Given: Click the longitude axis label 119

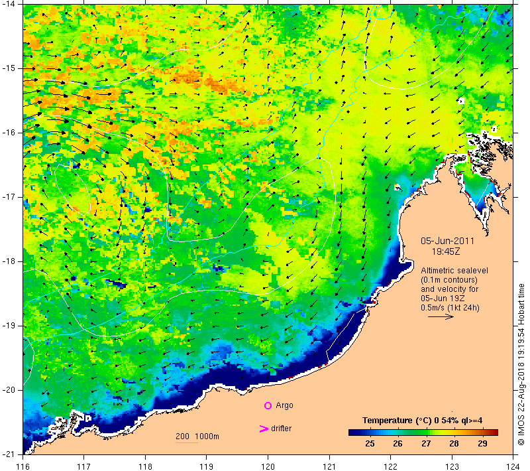Looking at the screenshot, I should point(207,466).
